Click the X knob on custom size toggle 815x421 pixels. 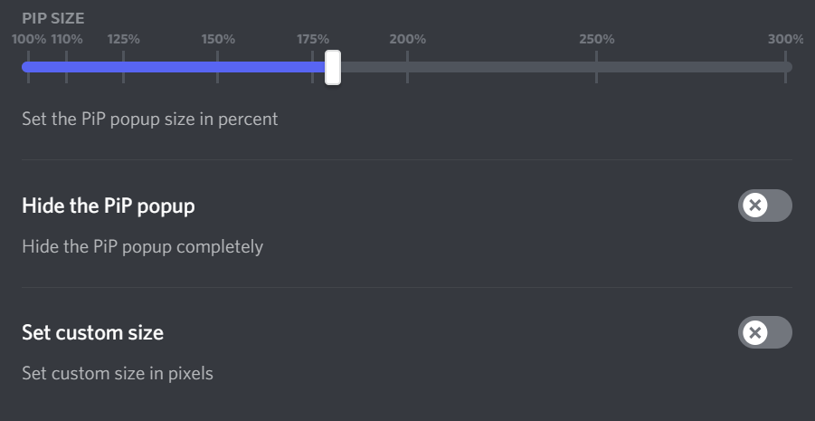tap(753, 332)
